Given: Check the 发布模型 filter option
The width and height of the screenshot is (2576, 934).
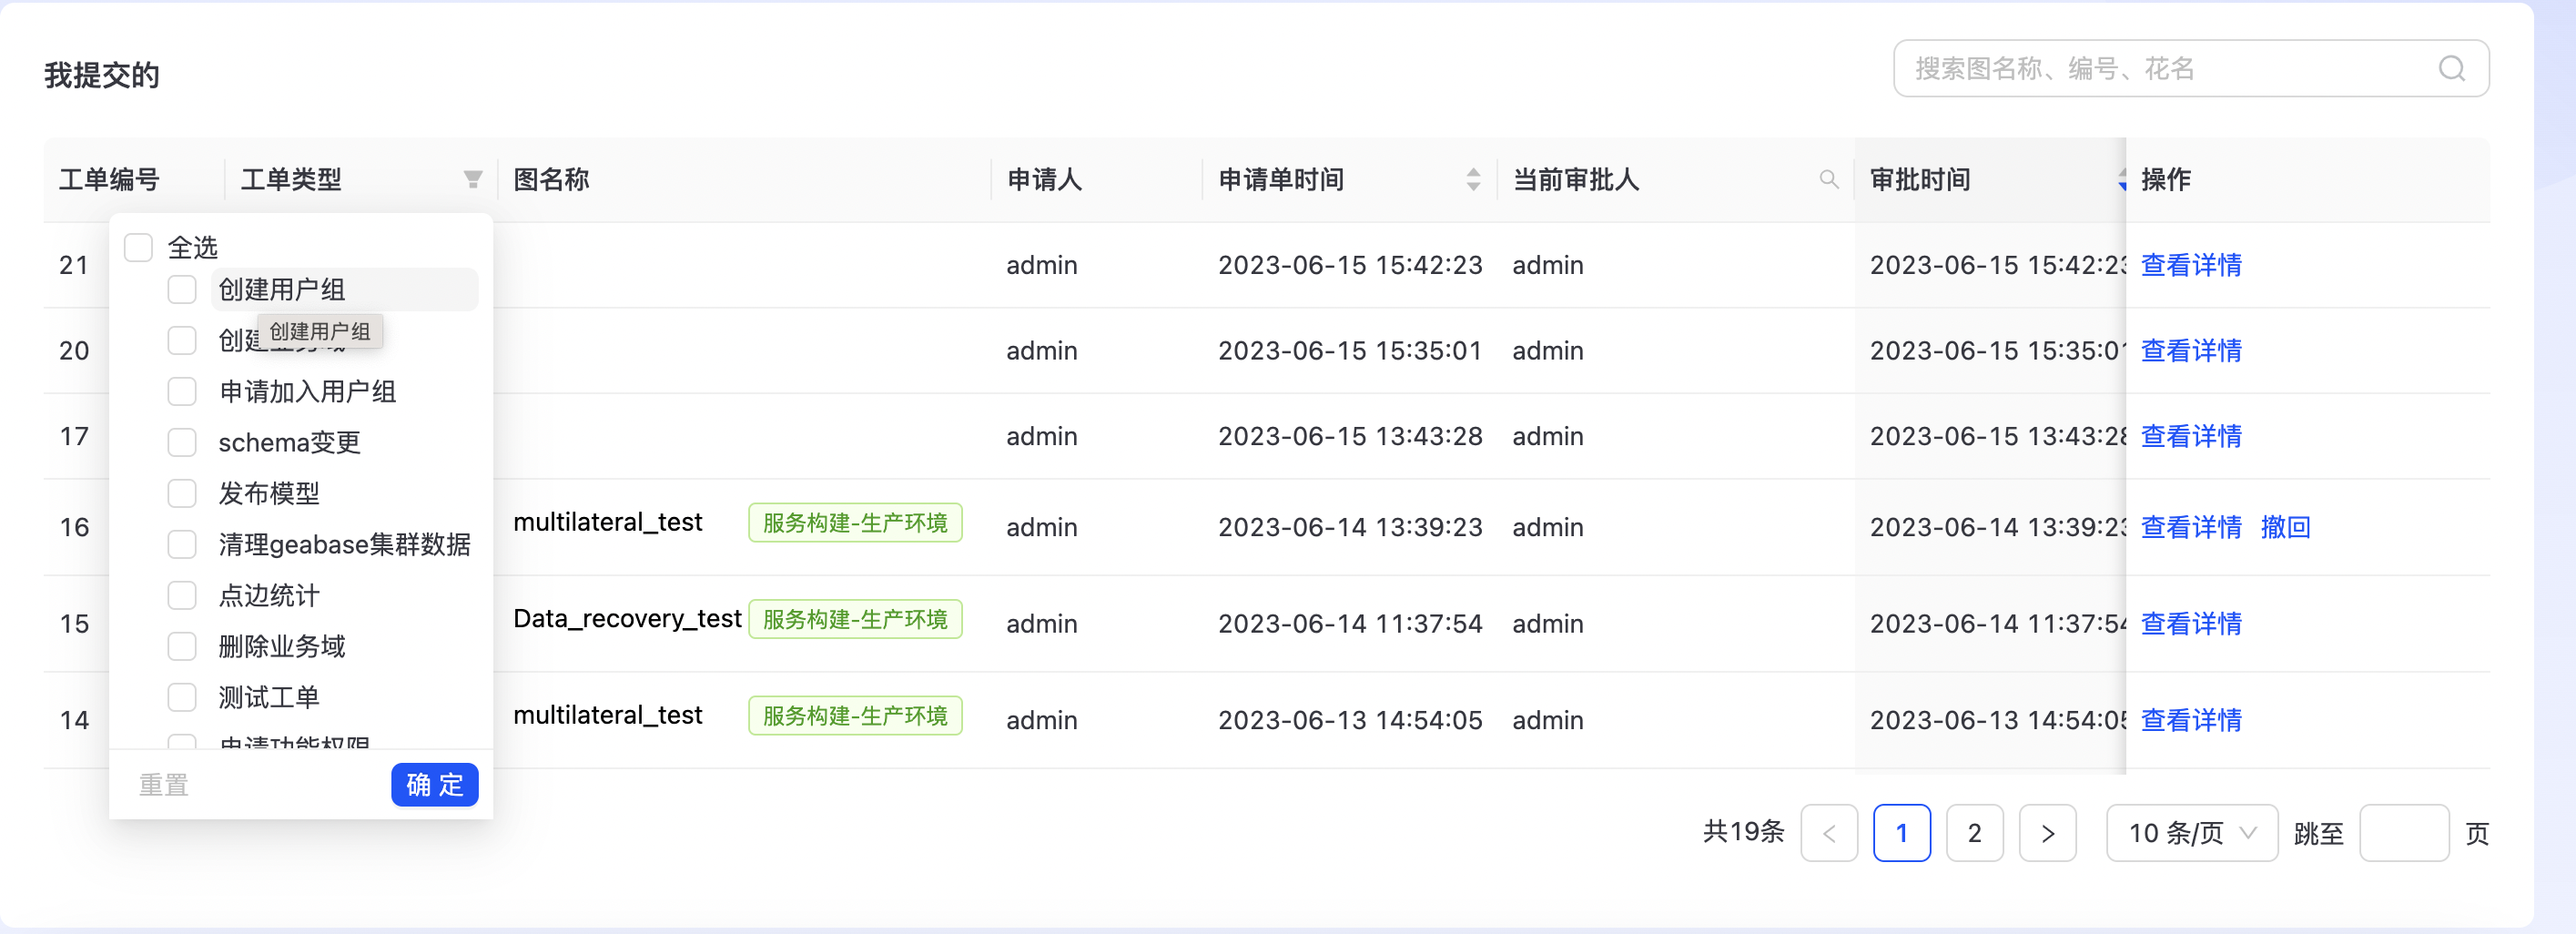Looking at the screenshot, I should (182, 493).
